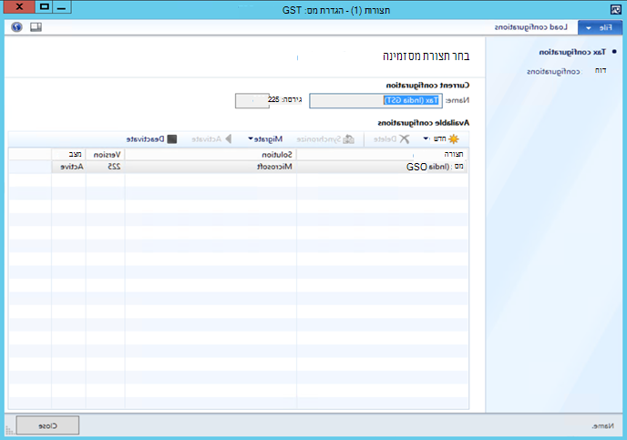Click the Deactivate square icon

(172, 139)
